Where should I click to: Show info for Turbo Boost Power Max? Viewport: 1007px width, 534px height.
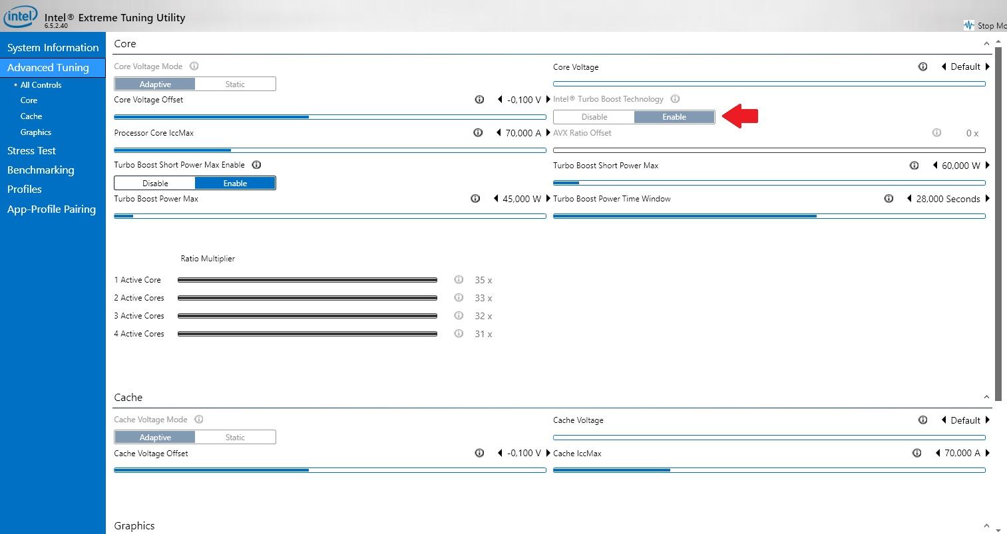click(475, 199)
